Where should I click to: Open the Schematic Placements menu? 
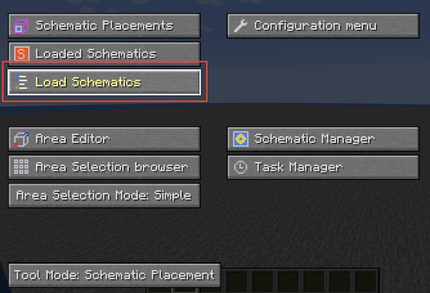click(x=104, y=26)
